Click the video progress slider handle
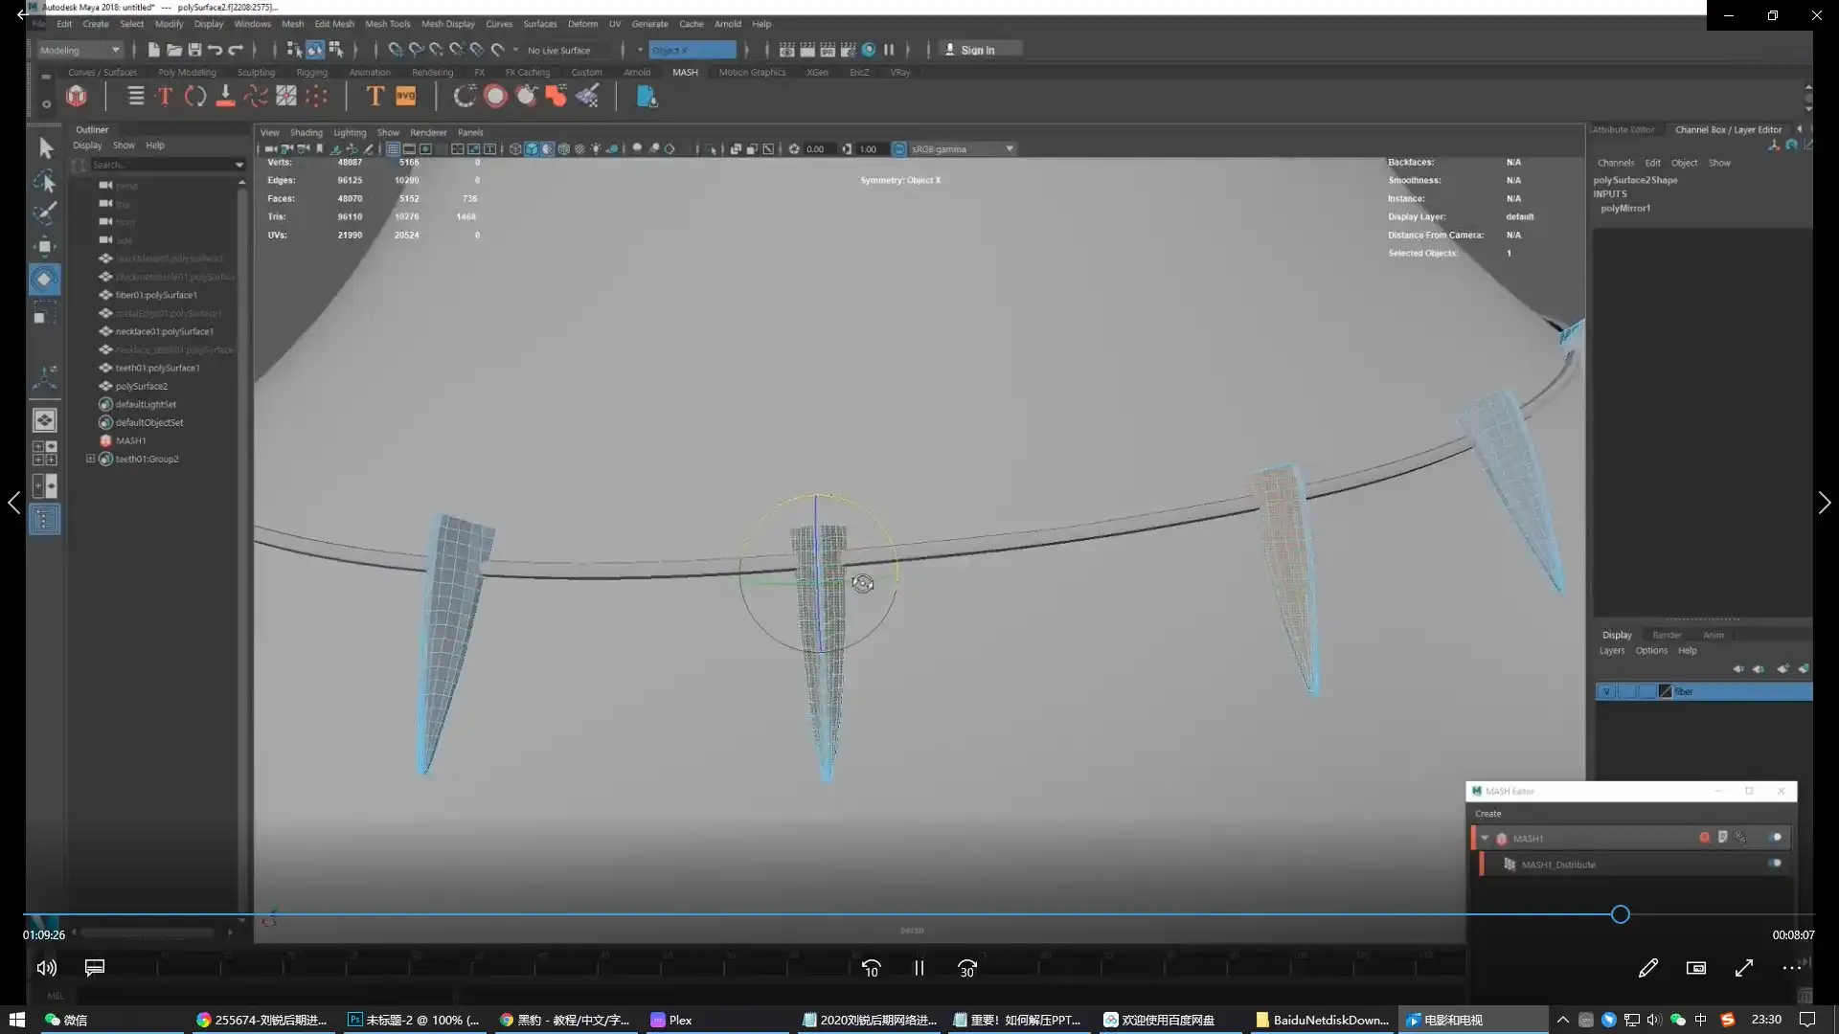Viewport: 1839px width, 1034px height. pyautogui.click(x=1620, y=914)
